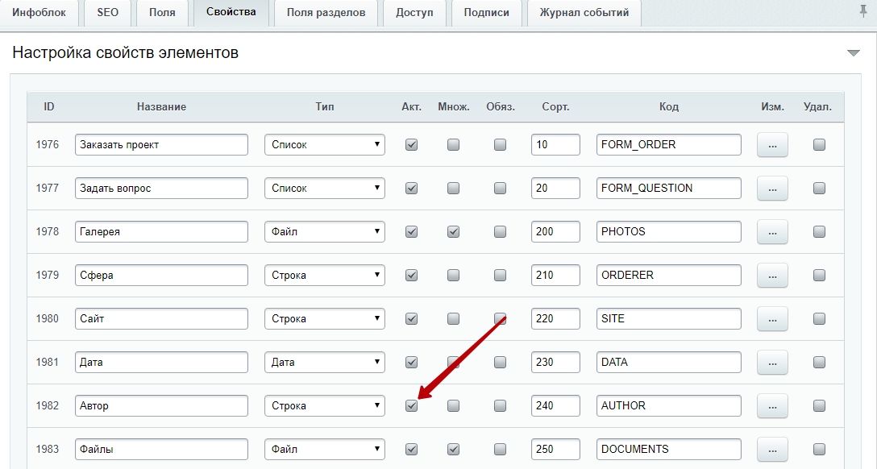Viewport: 877px width, 469px height.
Task: Click the Автор name input
Action: tap(162, 406)
